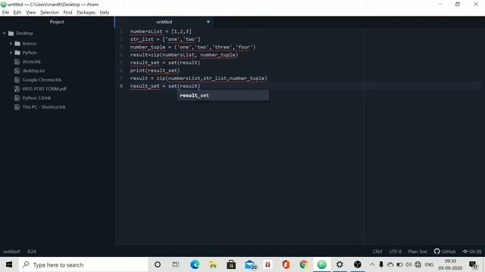This screenshot has width=485, height=272.
Task: Open Microsoft Store from taskbar
Action: pos(231,264)
